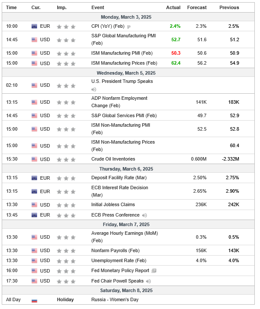Click the speaker icon under Trump Speaks event
Screen dimensions: 260x309
94,89
